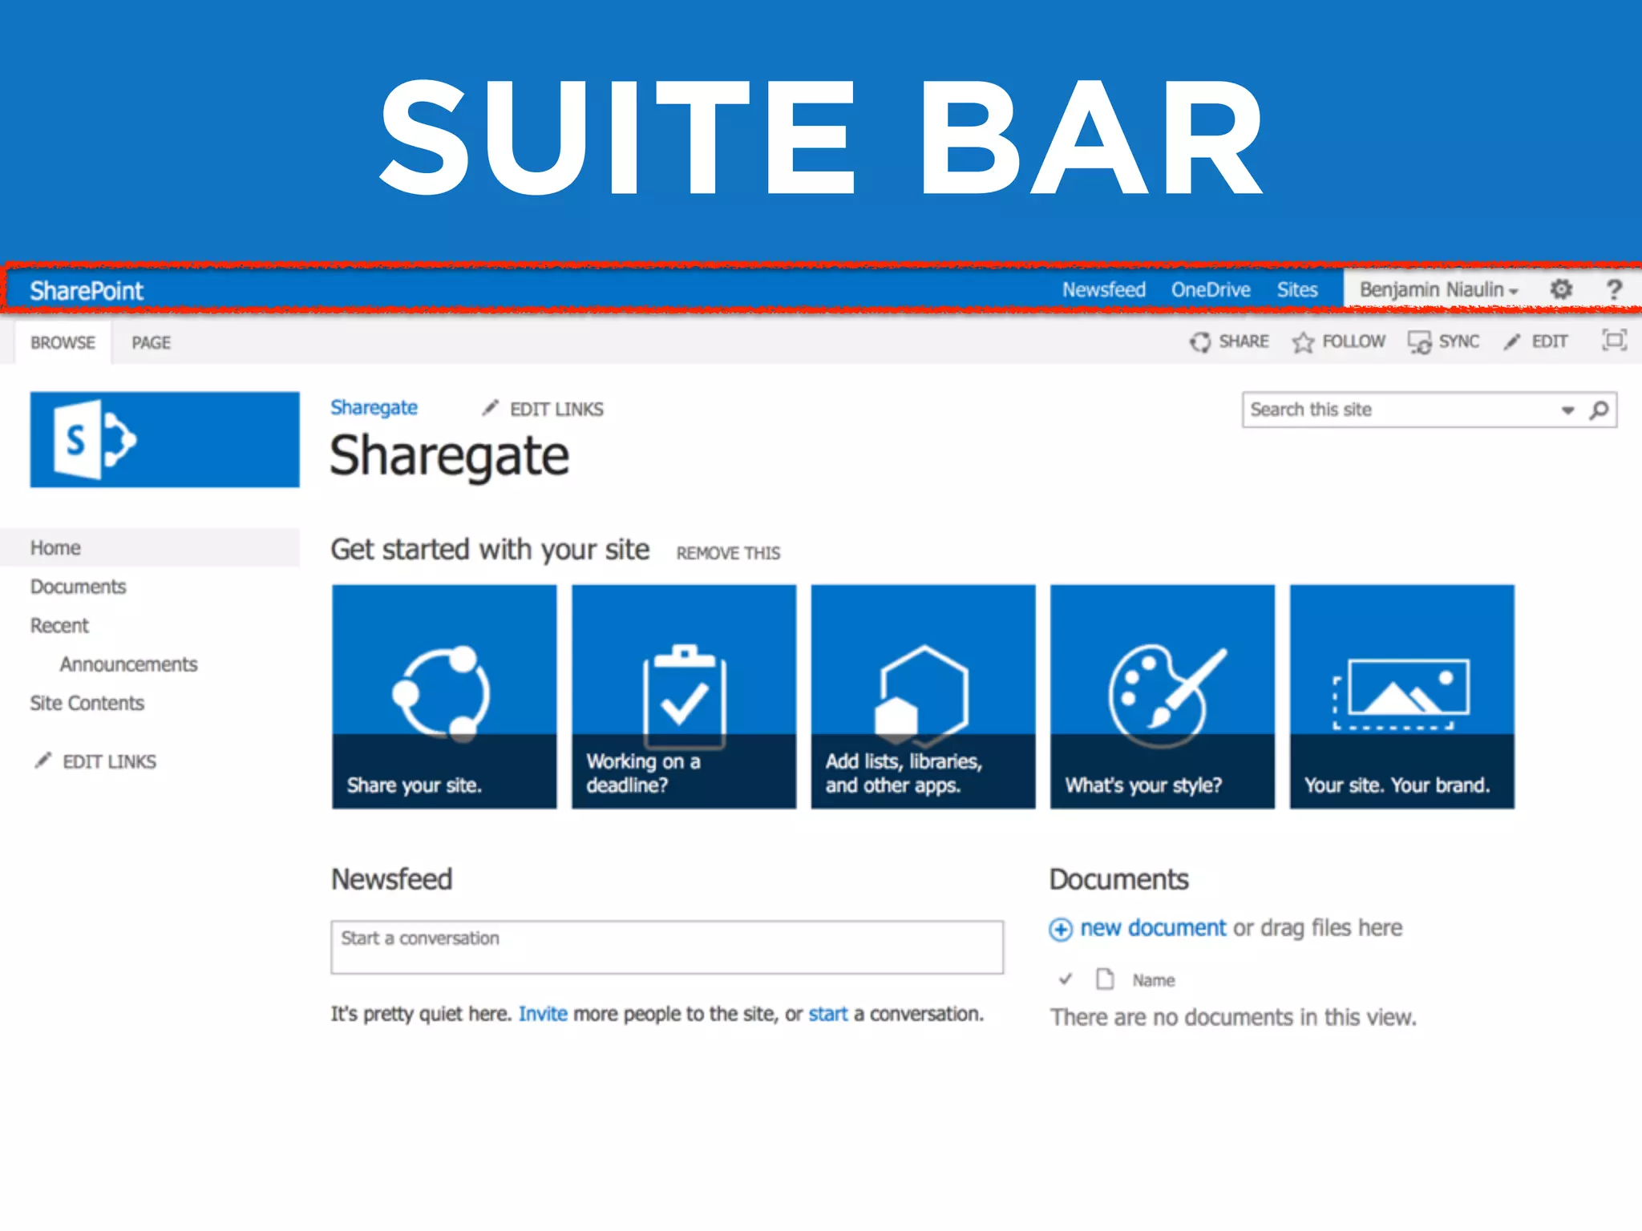Screen dimensions: 1642x1231
Task: Click the Edit pencil icon in ribbon
Action: point(1512,342)
